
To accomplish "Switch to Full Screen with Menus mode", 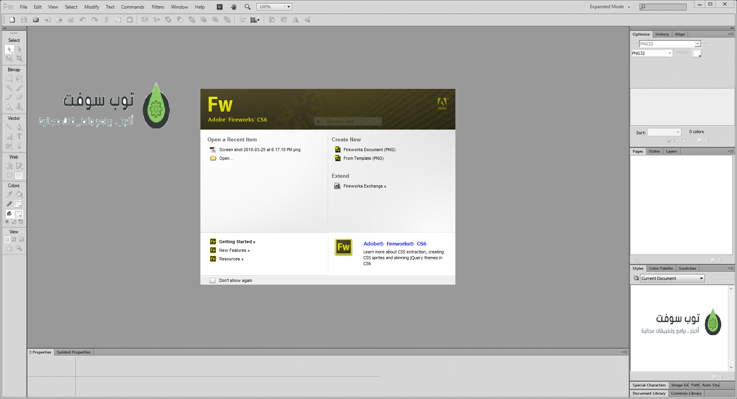I will point(14,239).
